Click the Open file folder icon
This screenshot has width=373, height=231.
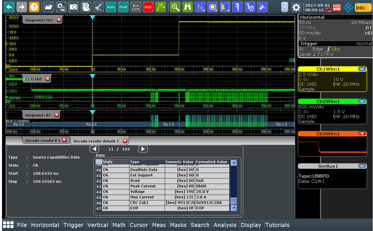click(x=49, y=7)
